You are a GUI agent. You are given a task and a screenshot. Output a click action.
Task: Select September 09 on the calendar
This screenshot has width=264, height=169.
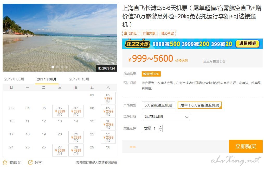108,111
